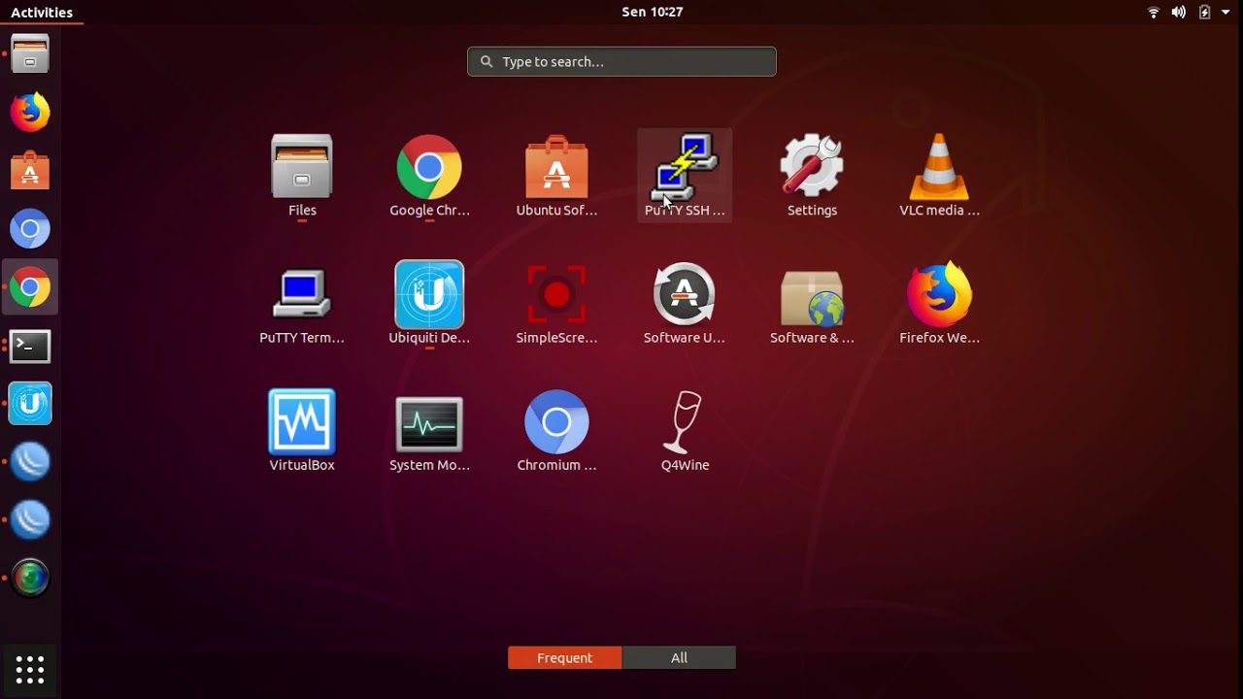Open the clock showing Sen 10:27

653,13
